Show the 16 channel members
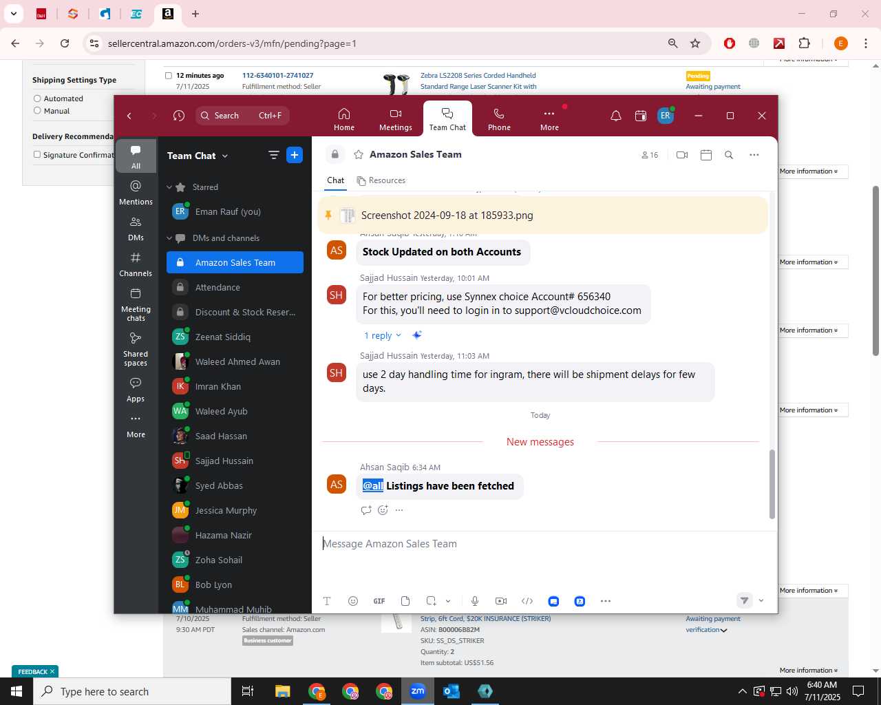Viewport: 881px width, 705px height. 650,155
